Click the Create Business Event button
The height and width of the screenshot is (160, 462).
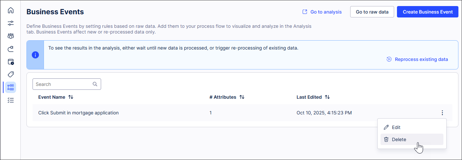point(428,12)
